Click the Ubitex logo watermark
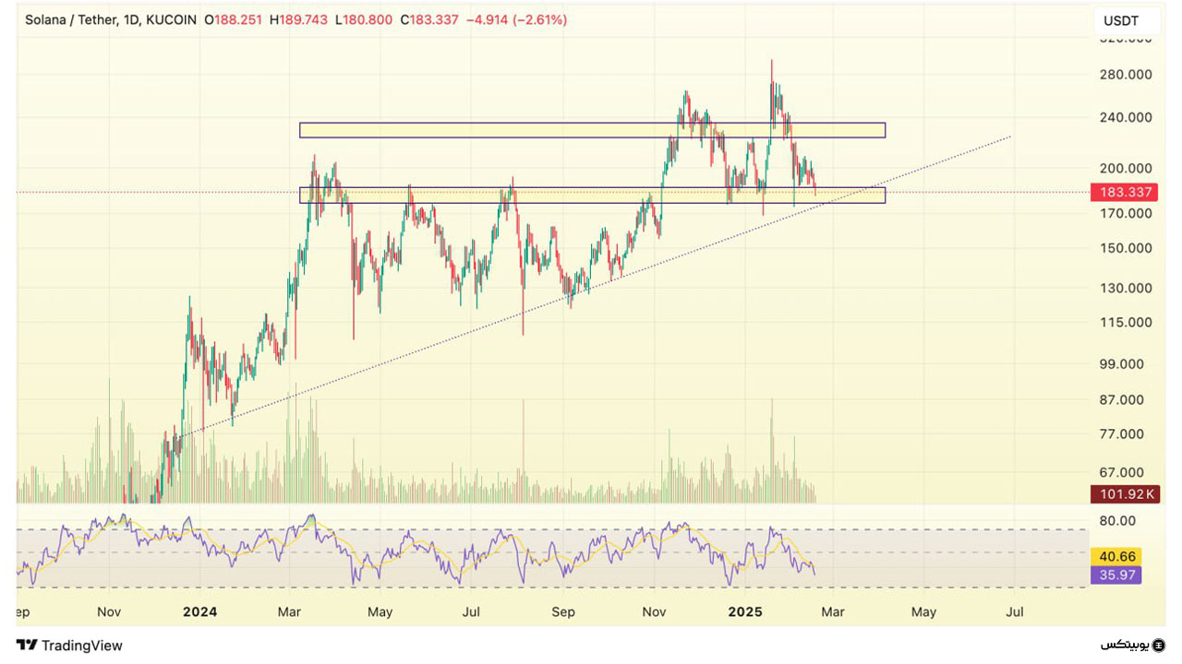The image size is (1182, 664). click(1133, 645)
